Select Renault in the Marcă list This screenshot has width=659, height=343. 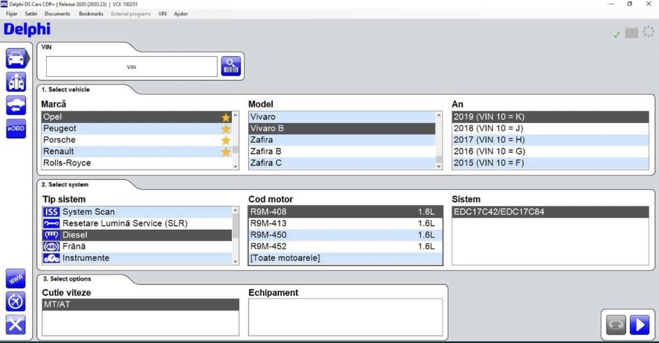click(136, 151)
